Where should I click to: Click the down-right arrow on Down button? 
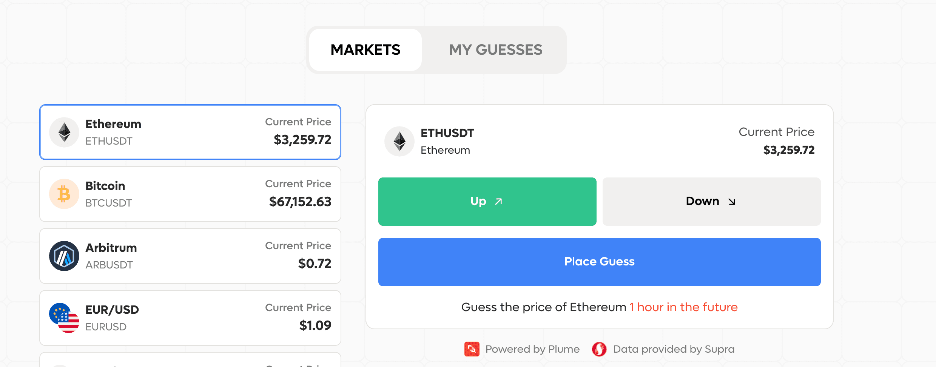pos(732,202)
